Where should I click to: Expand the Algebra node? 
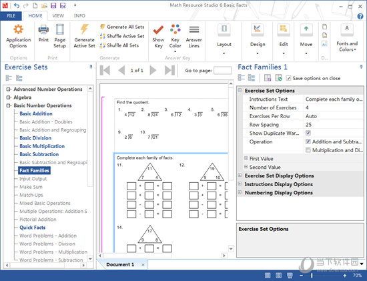[x=9, y=97]
